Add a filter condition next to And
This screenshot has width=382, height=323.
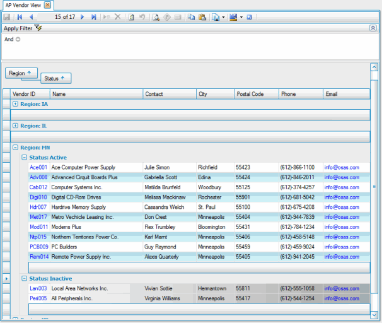[18, 39]
